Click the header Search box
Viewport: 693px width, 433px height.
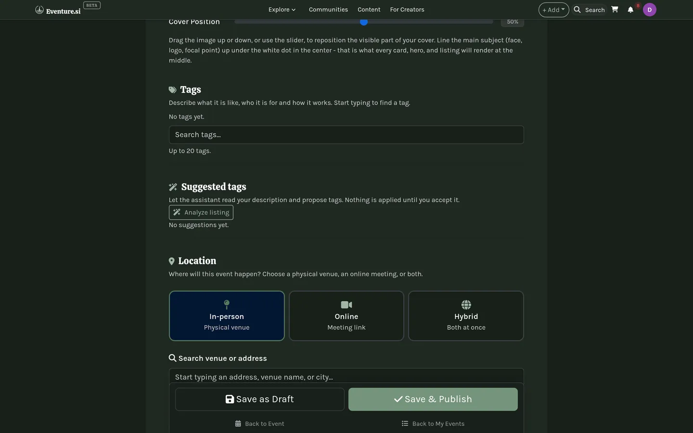[590, 10]
